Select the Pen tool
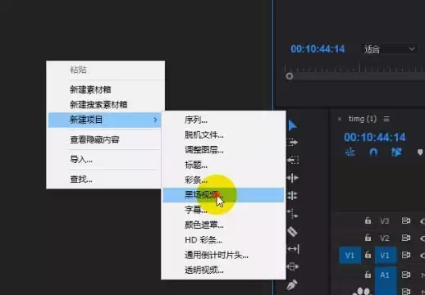The height and width of the screenshot is (295, 425). click(x=292, y=284)
